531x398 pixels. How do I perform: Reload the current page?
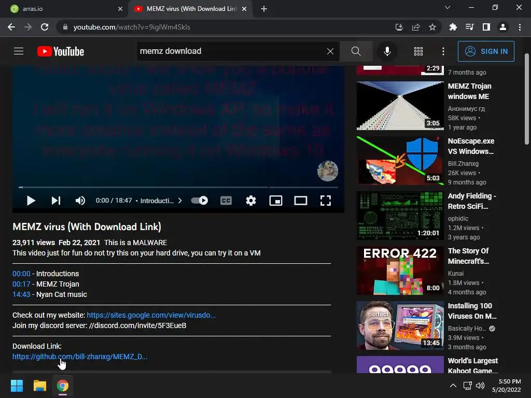click(x=45, y=27)
